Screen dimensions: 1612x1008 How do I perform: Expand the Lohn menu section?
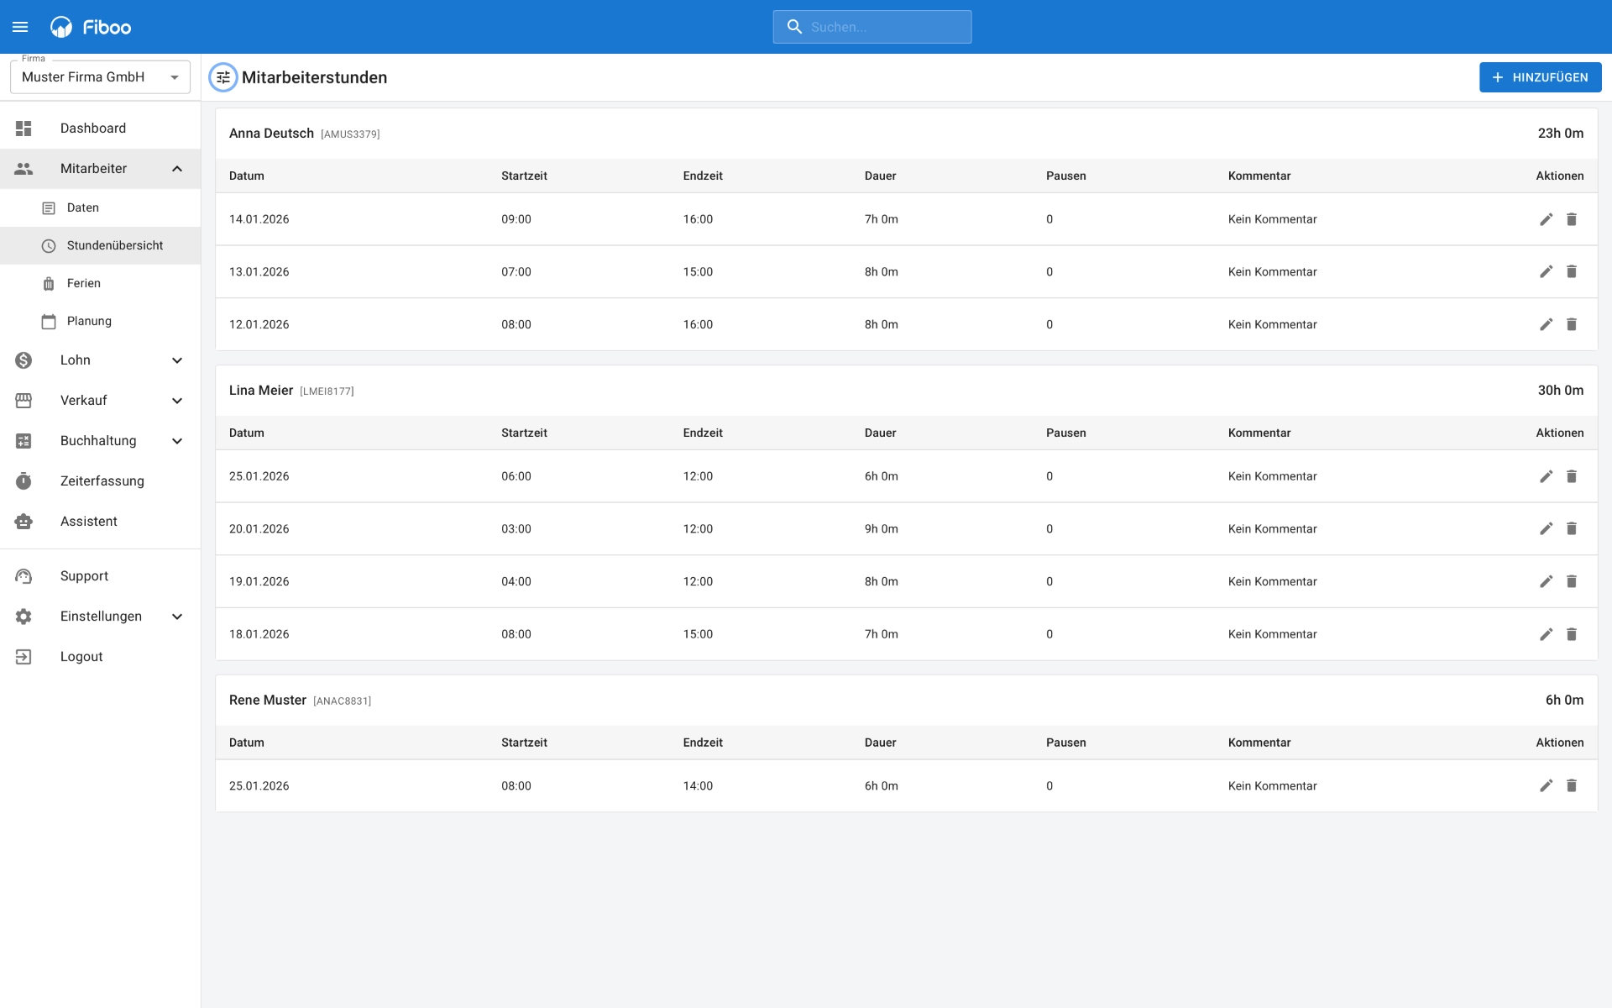pos(177,360)
